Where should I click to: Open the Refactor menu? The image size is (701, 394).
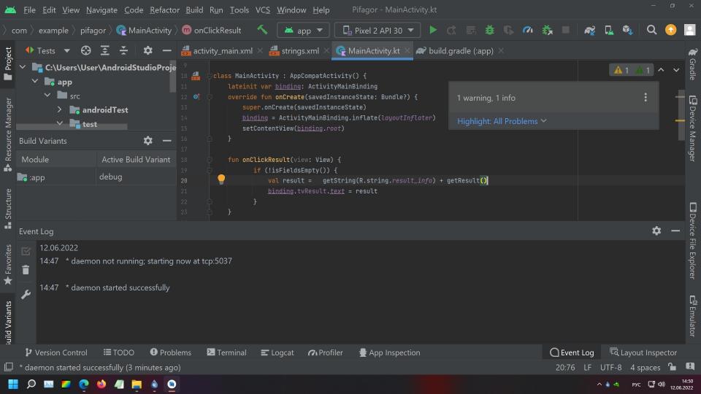[164, 10]
